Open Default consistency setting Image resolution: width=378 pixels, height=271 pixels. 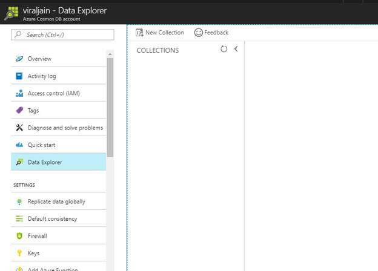click(x=58, y=218)
